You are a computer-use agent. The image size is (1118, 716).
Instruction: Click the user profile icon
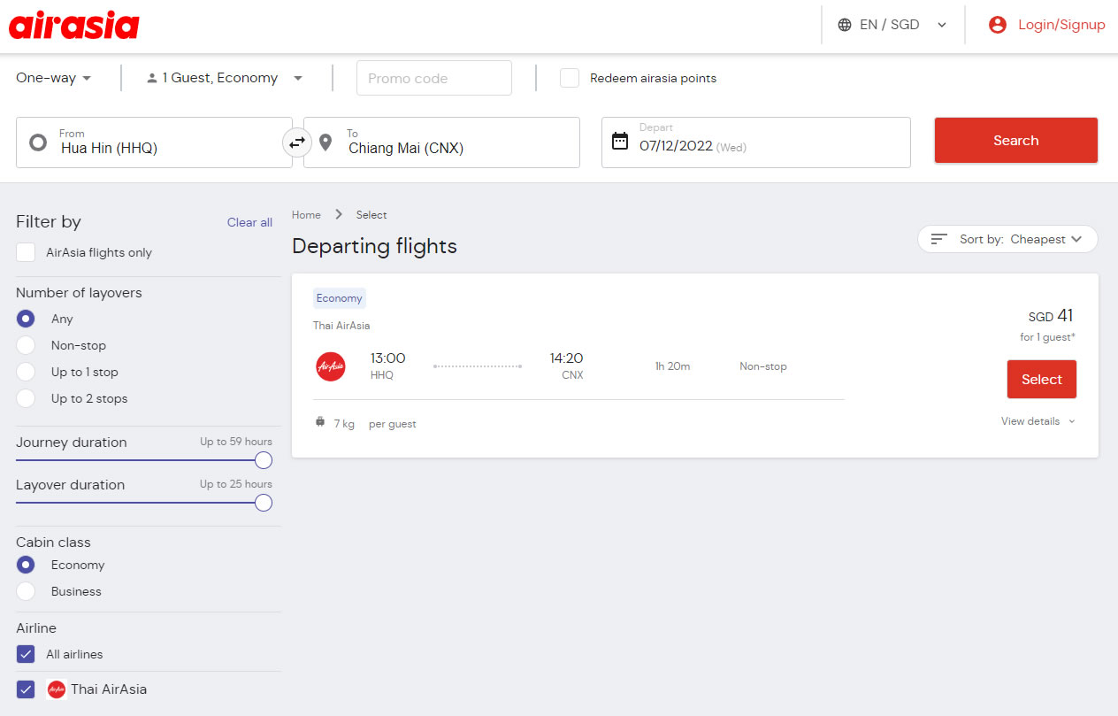(998, 25)
